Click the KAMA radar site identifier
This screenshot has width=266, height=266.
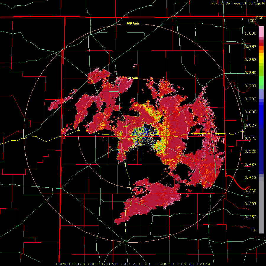165,264
